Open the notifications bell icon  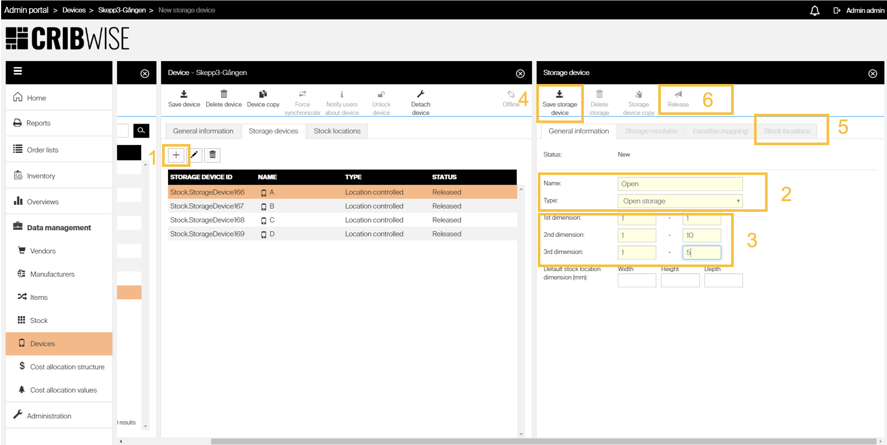(x=814, y=10)
